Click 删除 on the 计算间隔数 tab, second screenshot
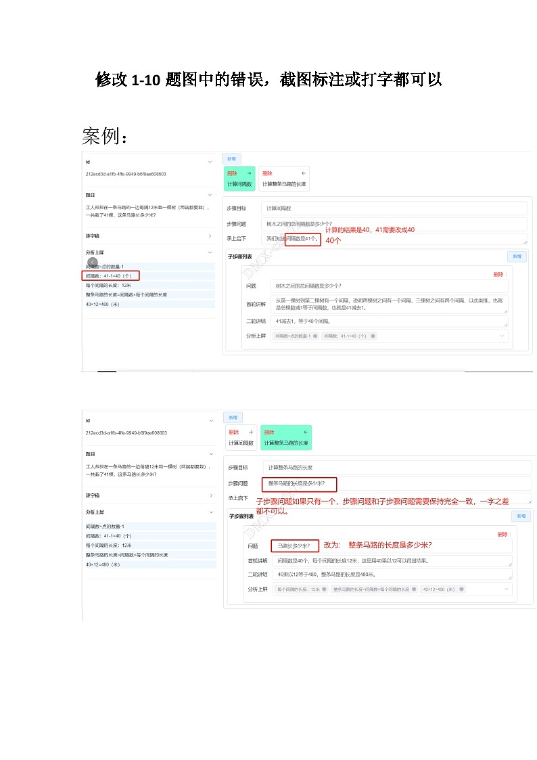Screen dimensions: 537x760 tap(234, 432)
